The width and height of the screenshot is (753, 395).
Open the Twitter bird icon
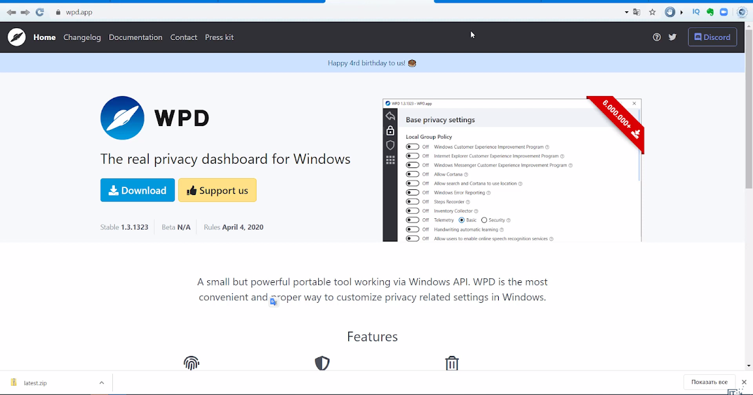tap(673, 37)
